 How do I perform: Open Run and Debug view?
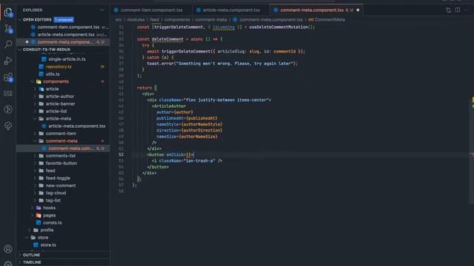point(8,61)
